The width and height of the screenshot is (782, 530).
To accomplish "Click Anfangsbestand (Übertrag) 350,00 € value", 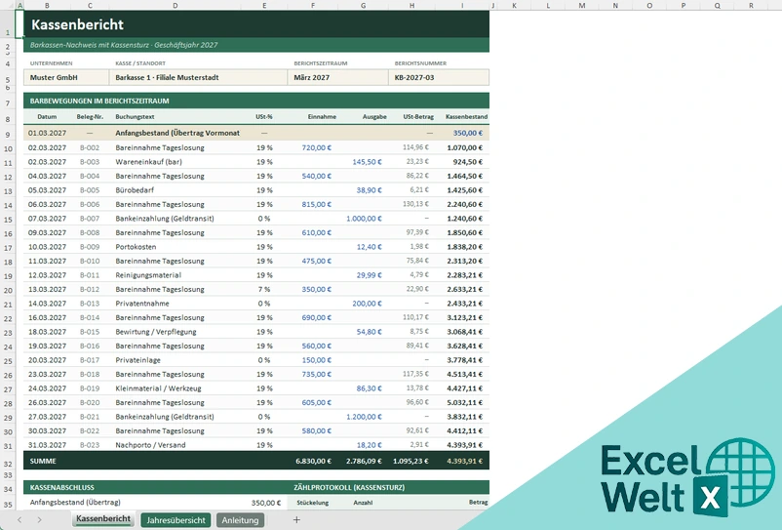I will 266,503.
